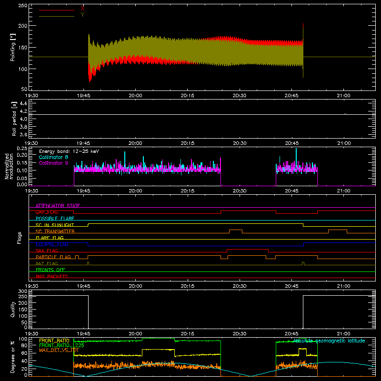Select the BAD_PACKETS flag label

click(52, 276)
